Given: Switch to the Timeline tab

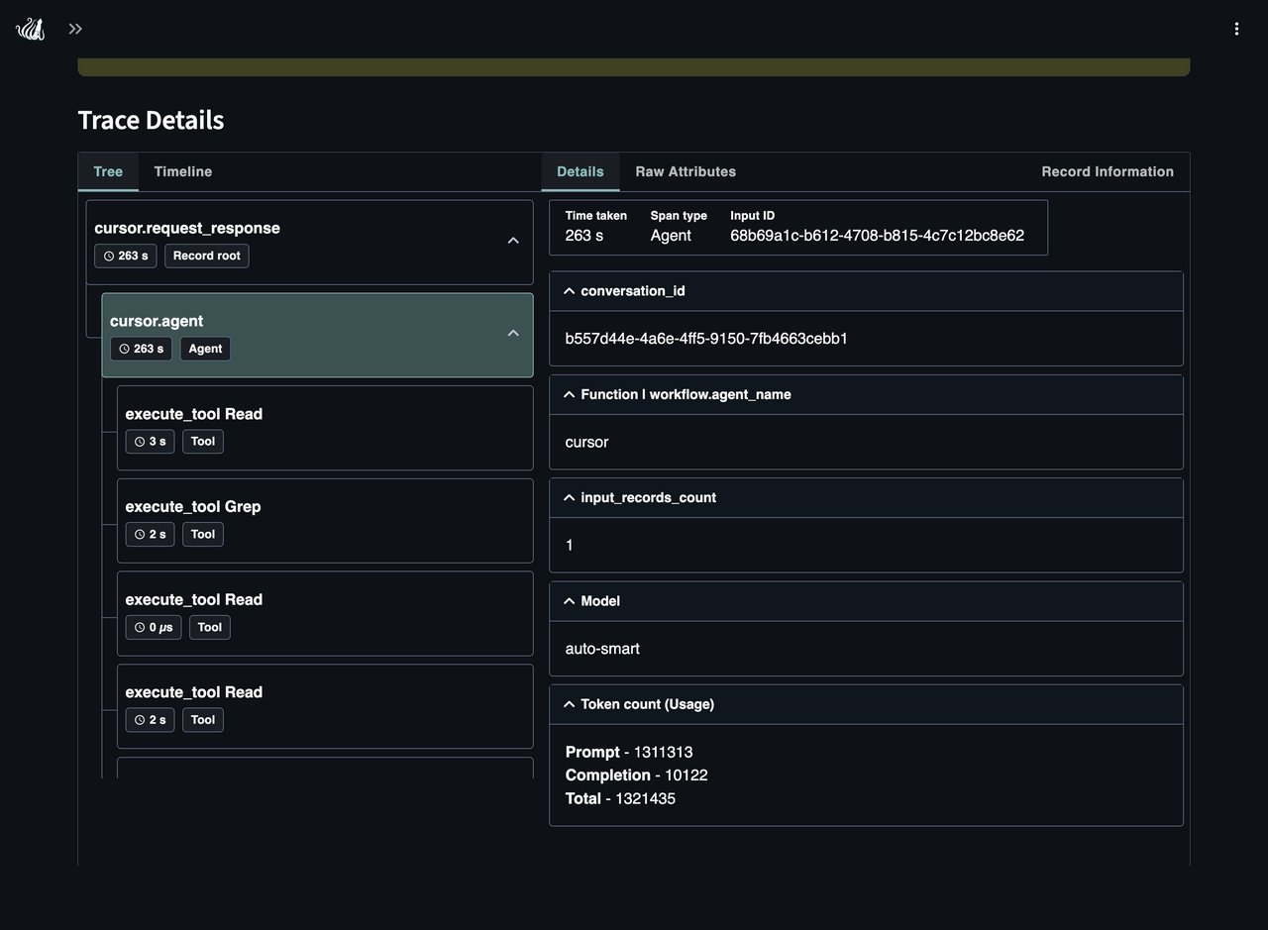Looking at the screenshot, I should 183,171.
